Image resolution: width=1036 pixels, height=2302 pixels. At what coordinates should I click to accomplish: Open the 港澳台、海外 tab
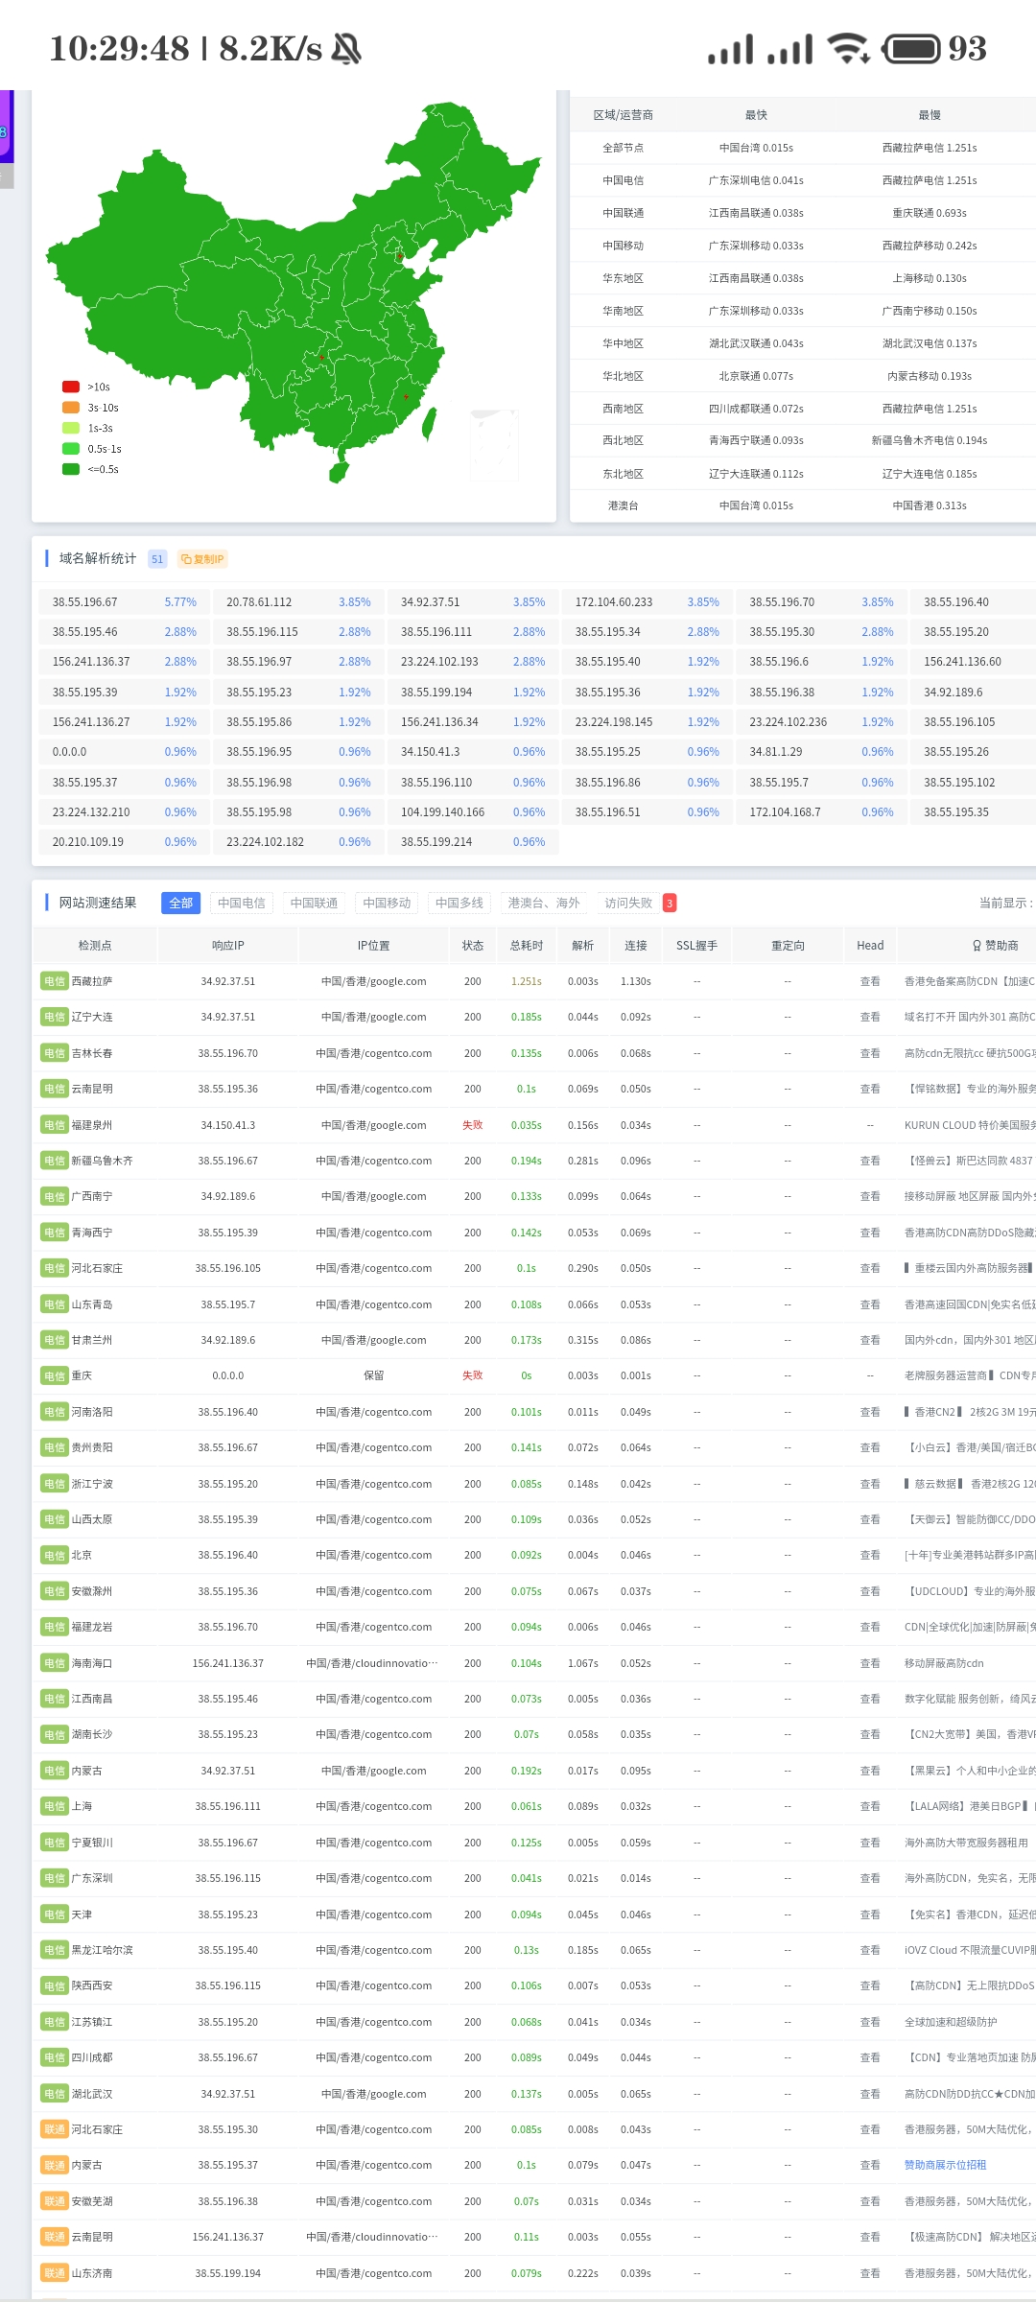click(544, 903)
